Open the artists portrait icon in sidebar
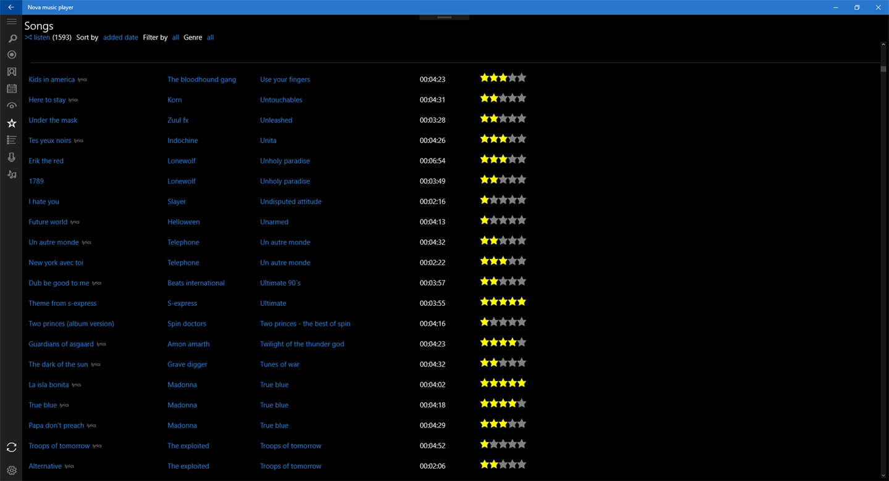The width and height of the screenshot is (889, 481). point(11,72)
